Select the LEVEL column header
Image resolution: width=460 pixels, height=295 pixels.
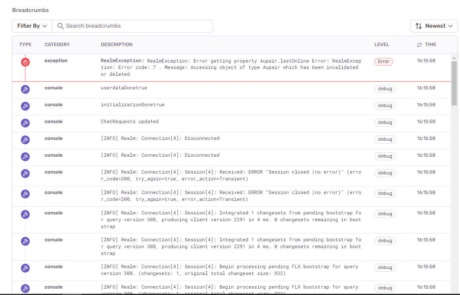click(x=382, y=44)
